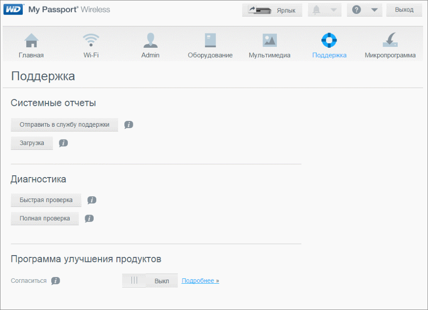
Task: Click the Отправить в службу поддержки button
Action: click(x=64, y=125)
